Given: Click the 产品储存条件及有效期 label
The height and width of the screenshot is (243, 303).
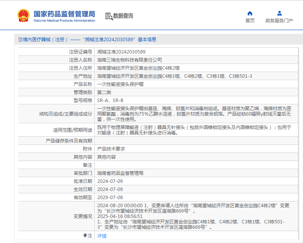Looking at the screenshot, I should pos(69,141).
